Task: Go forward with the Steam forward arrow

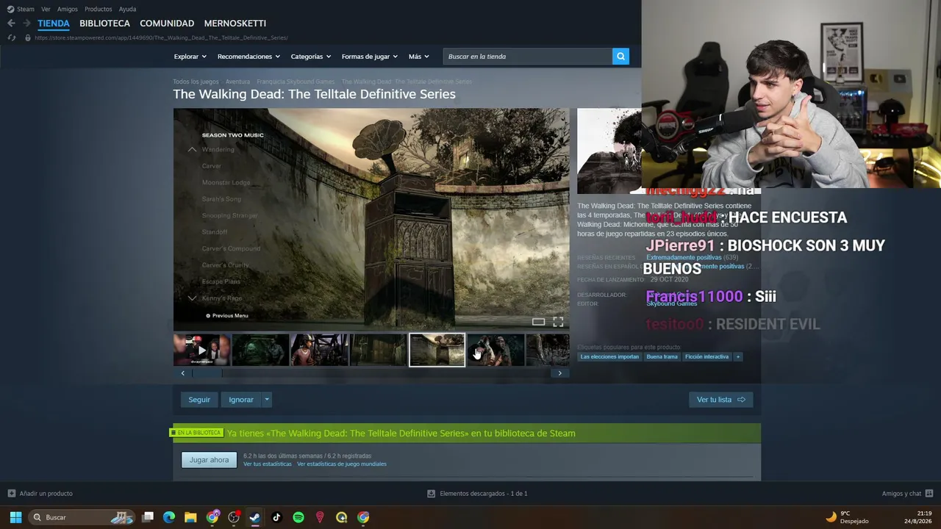Action: tap(27, 24)
